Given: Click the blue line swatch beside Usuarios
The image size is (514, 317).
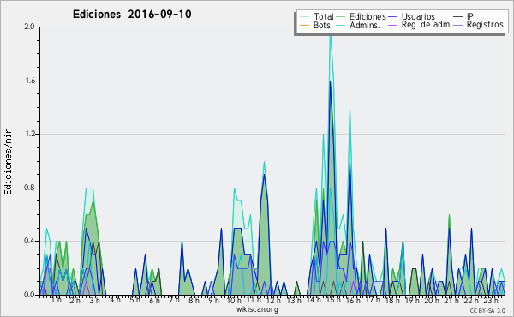Looking at the screenshot, I should (392, 17).
